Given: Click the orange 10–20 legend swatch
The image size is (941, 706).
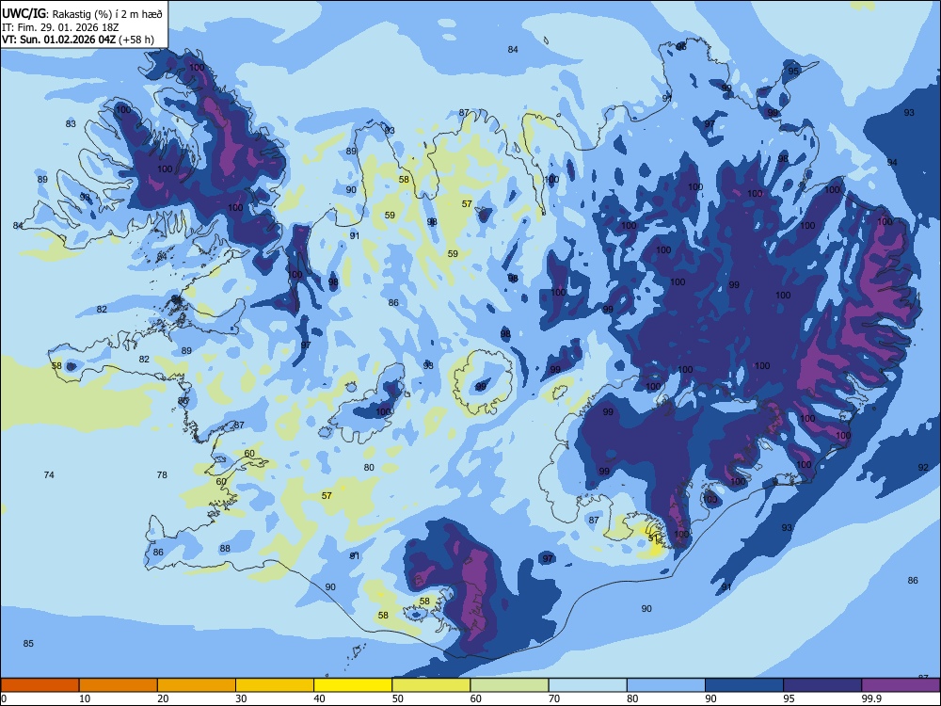Looking at the screenshot, I should point(119,685).
